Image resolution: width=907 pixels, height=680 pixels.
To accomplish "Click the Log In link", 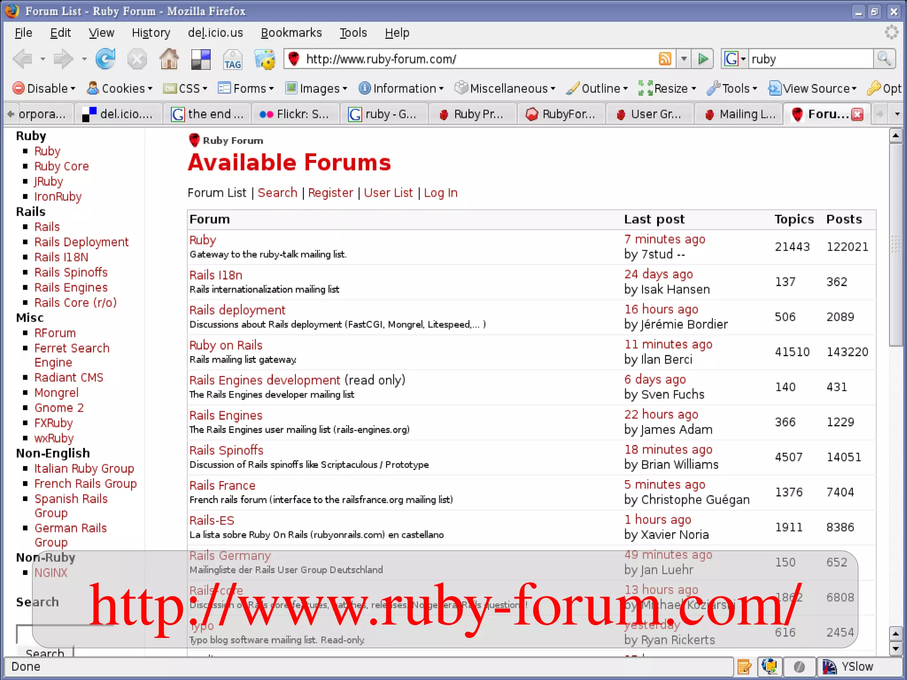I will coord(440,193).
